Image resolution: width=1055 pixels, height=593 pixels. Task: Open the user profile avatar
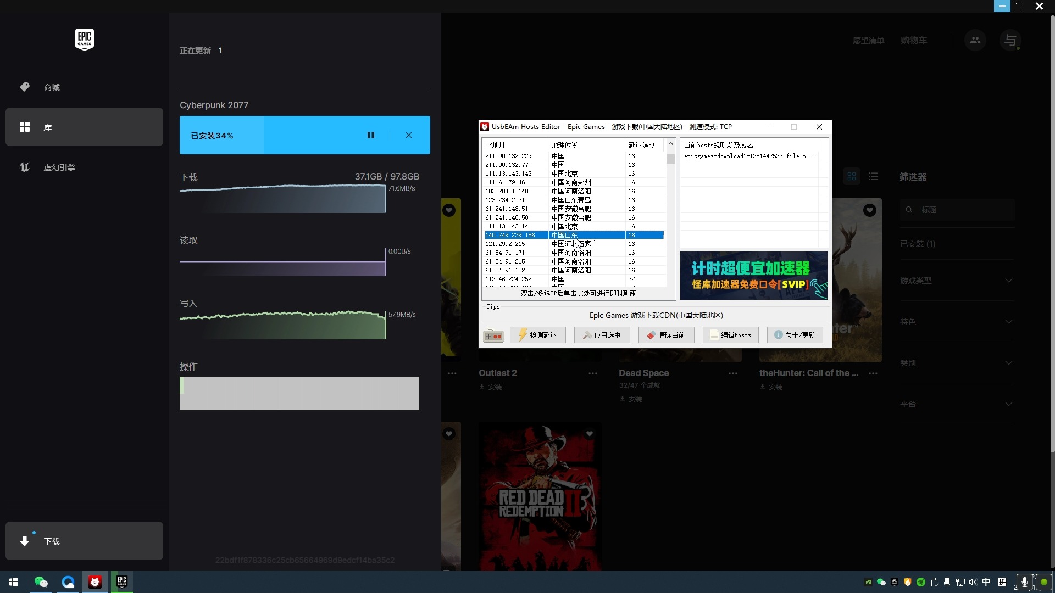1010,40
